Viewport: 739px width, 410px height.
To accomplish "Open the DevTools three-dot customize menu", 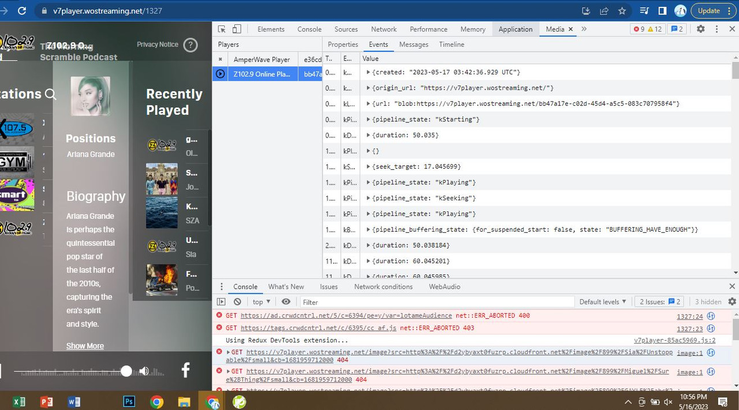I will point(718,29).
